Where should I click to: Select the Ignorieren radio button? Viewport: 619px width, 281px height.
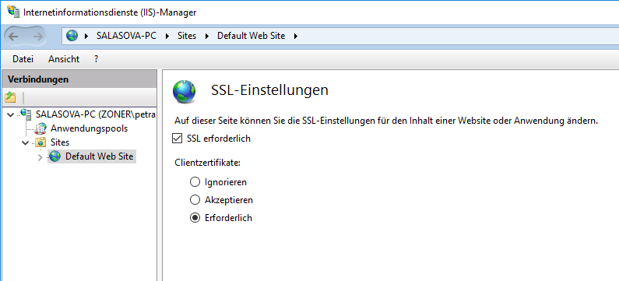195,182
